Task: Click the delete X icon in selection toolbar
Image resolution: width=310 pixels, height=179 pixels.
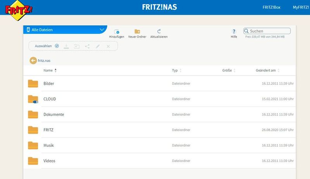Action: tap(108, 46)
